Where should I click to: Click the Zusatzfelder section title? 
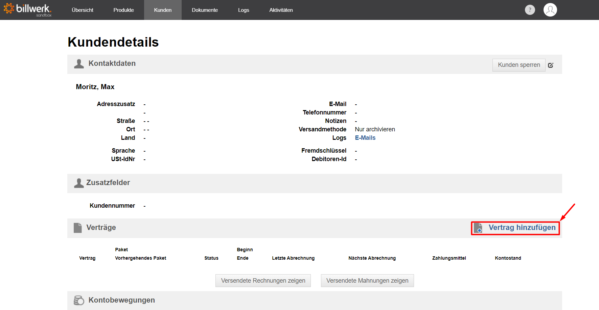point(108,183)
